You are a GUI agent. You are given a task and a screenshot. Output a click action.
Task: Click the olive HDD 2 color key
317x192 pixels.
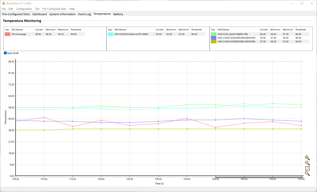[x=213, y=42]
